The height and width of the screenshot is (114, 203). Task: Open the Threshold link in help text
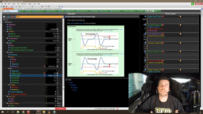point(73,23)
